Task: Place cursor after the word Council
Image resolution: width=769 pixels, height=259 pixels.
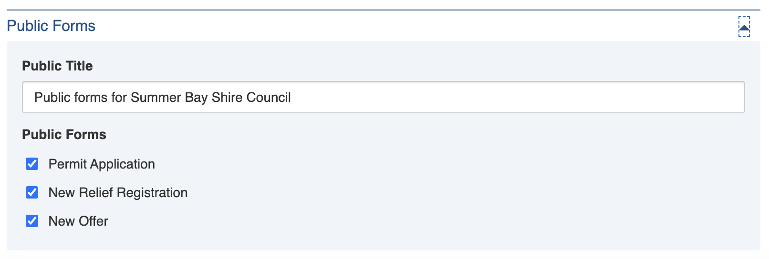Action: [291, 98]
